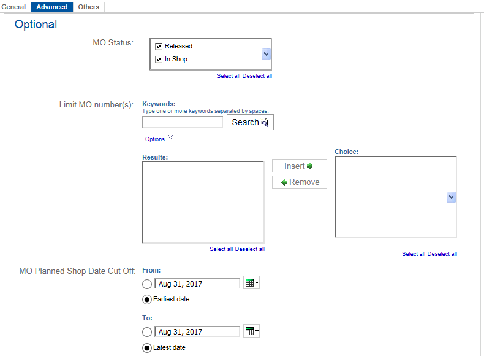The width and height of the screenshot is (484, 356).
Task: Switch to the General tab
Action: pyautogui.click(x=13, y=7)
